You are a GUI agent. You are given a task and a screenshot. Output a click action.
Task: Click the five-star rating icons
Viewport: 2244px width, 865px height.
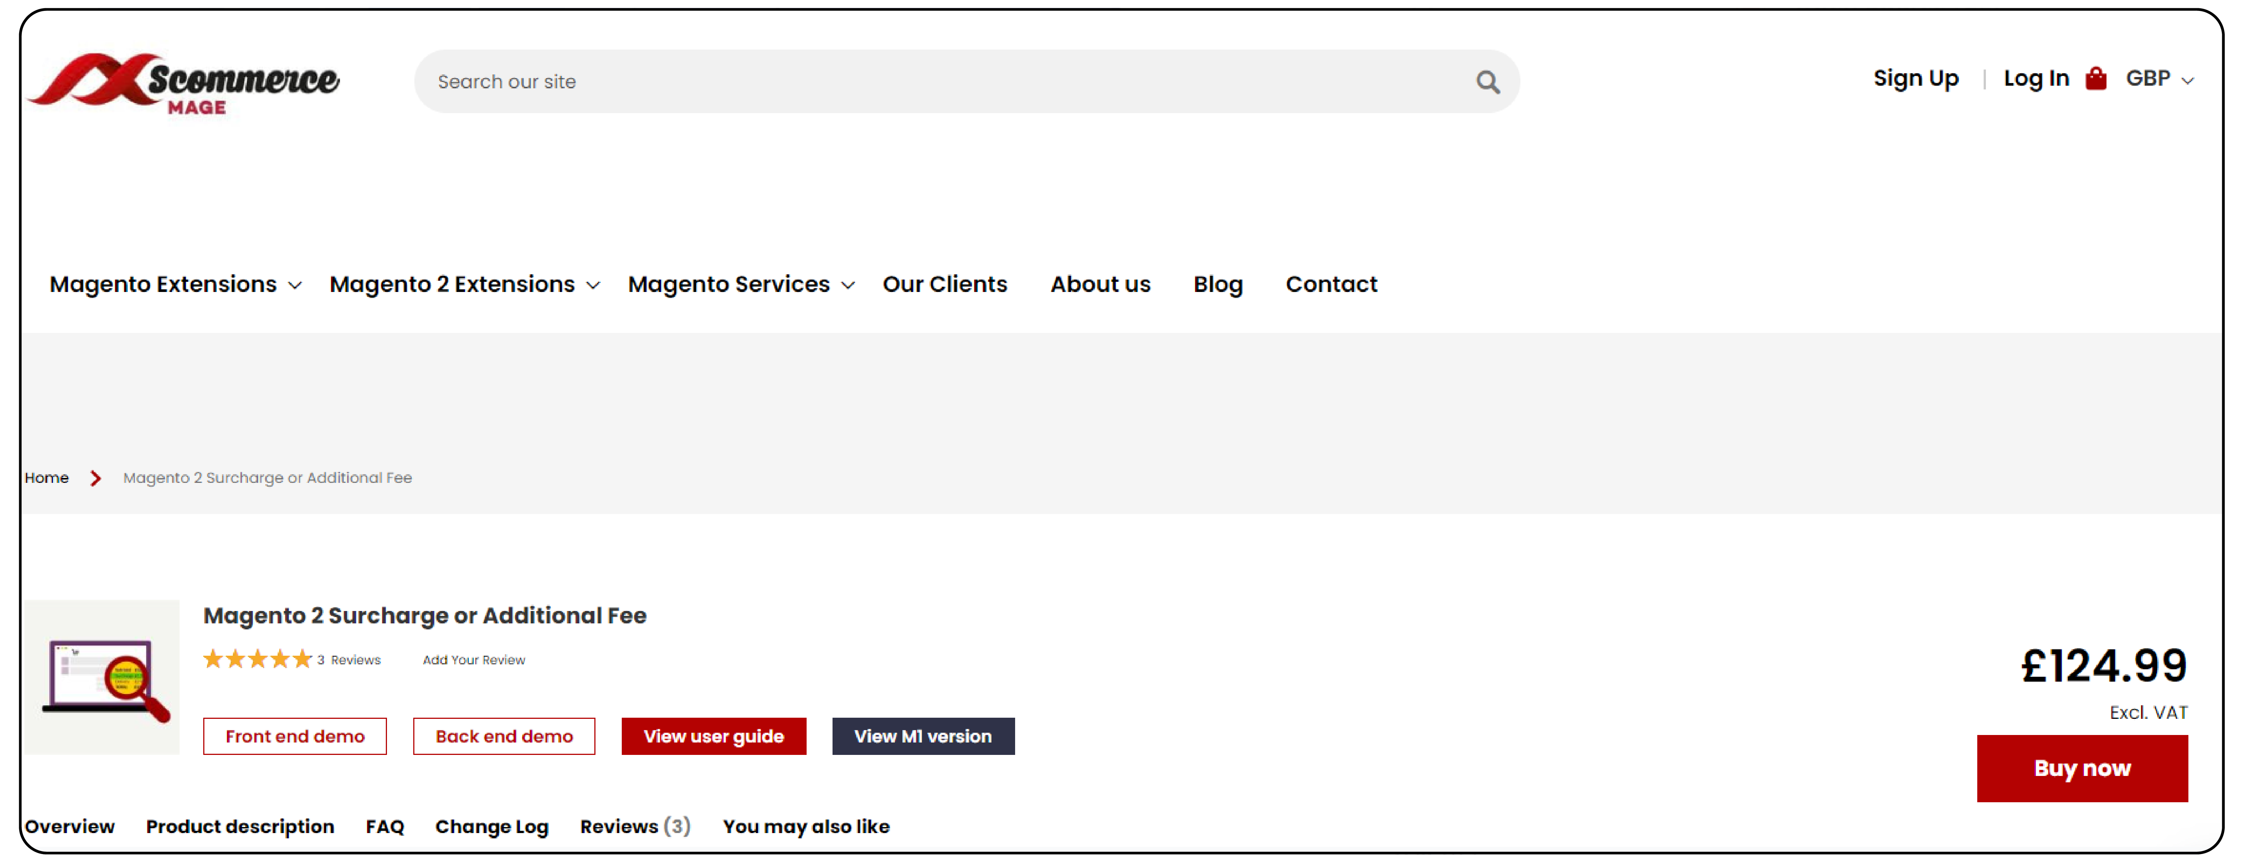tap(257, 659)
